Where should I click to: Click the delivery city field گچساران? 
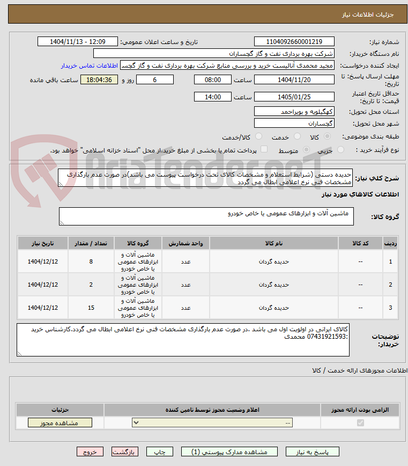point(294,123)
